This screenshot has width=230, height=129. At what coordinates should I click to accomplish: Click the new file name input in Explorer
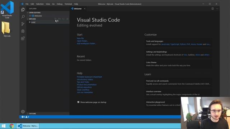point(50,22)
